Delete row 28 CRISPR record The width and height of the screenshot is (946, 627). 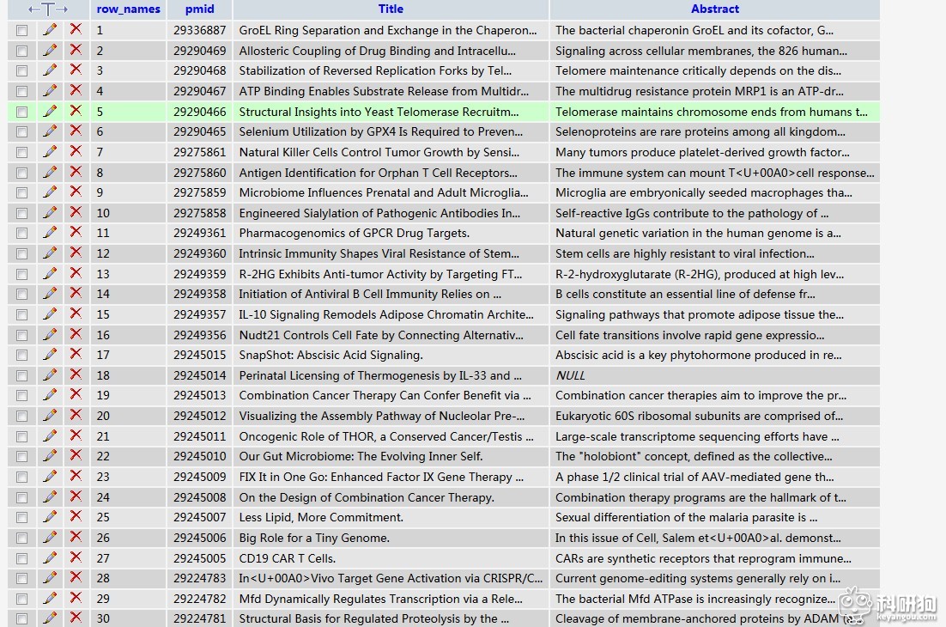click(76, 577)
